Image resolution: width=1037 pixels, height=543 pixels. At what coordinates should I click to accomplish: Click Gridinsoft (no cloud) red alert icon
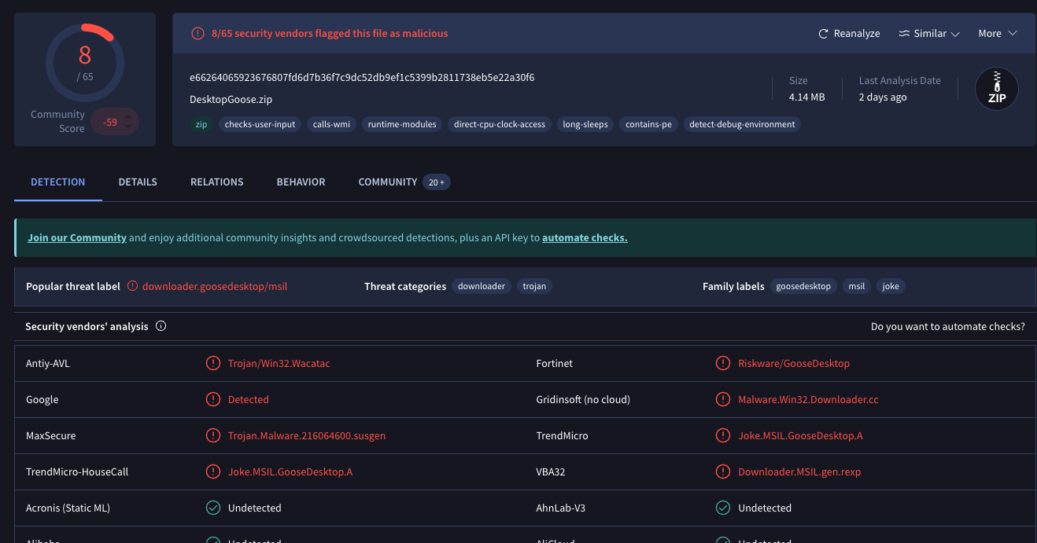pyautogui.click(x=723, y=399)
